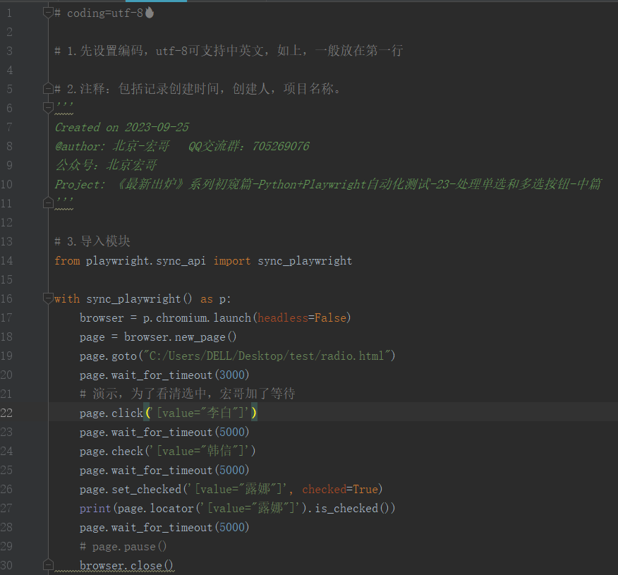
Task: Click 'browser.close()' on the last line
Action: click(x=126, y=565)
